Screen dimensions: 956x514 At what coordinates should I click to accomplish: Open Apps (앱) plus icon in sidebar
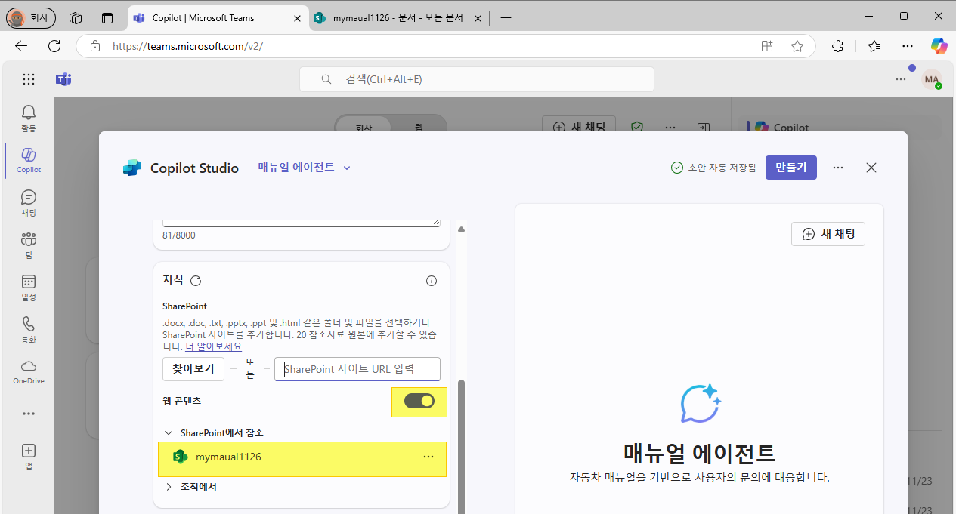28,456
